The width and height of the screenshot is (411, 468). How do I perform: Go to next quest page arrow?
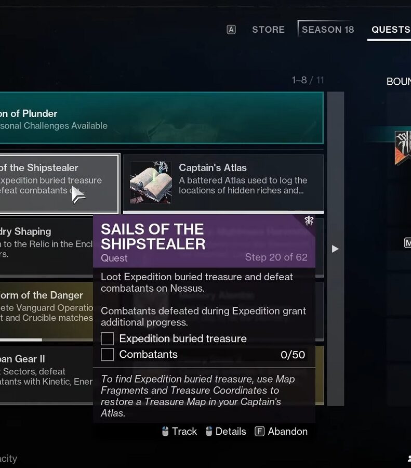tap(335, 249)
